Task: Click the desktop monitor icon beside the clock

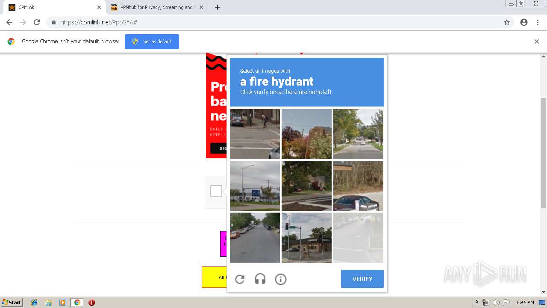Action: coord(542,302)
